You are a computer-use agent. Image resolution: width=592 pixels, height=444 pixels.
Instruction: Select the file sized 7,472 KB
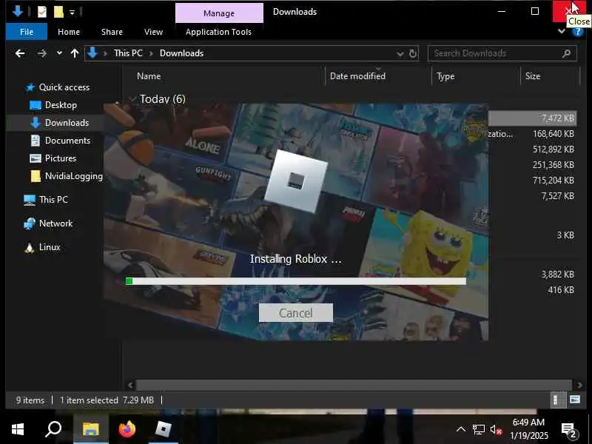click(558, 118)
